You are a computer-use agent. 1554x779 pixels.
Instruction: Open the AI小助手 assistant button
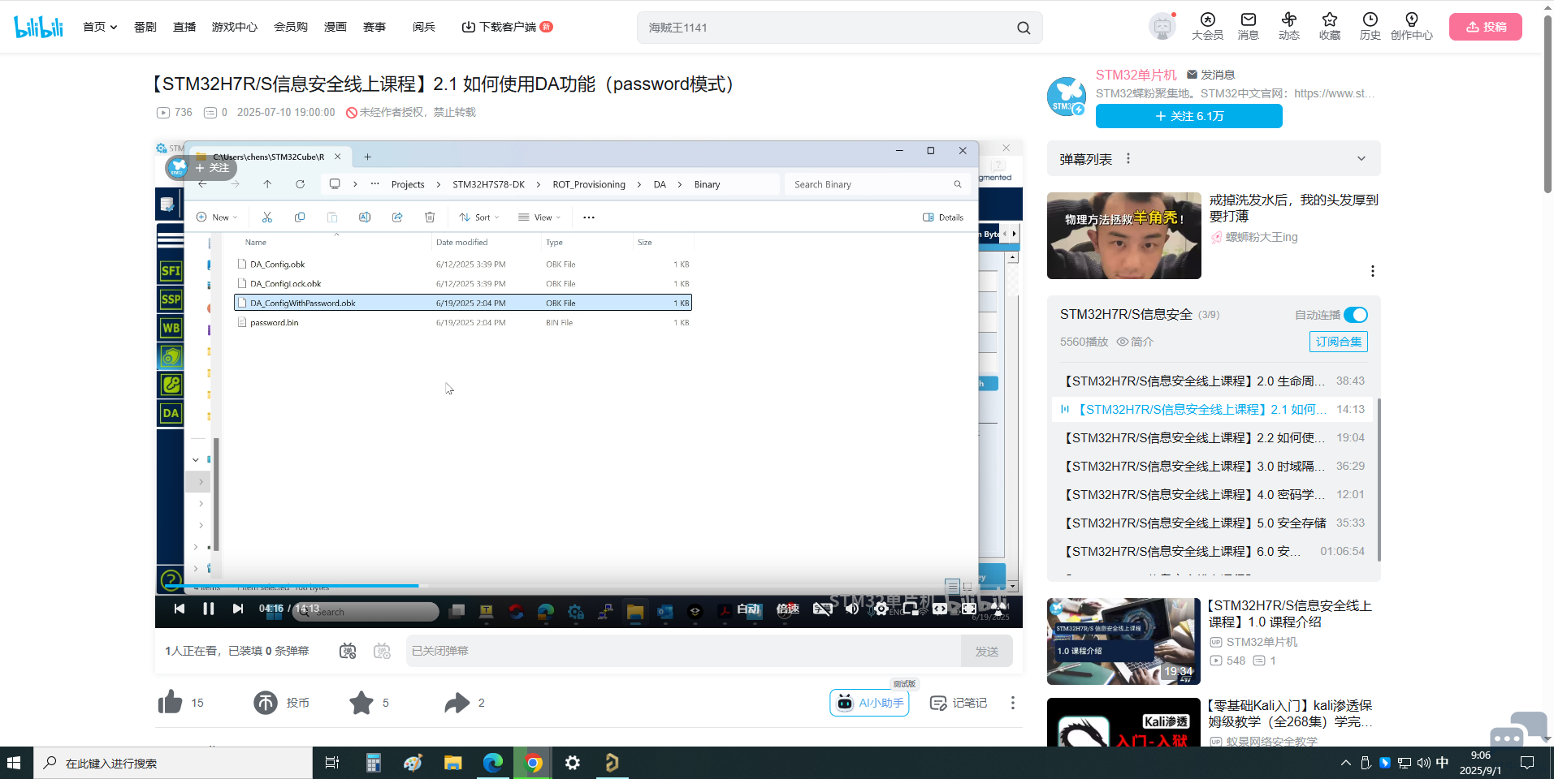click(x=869, y=703)
